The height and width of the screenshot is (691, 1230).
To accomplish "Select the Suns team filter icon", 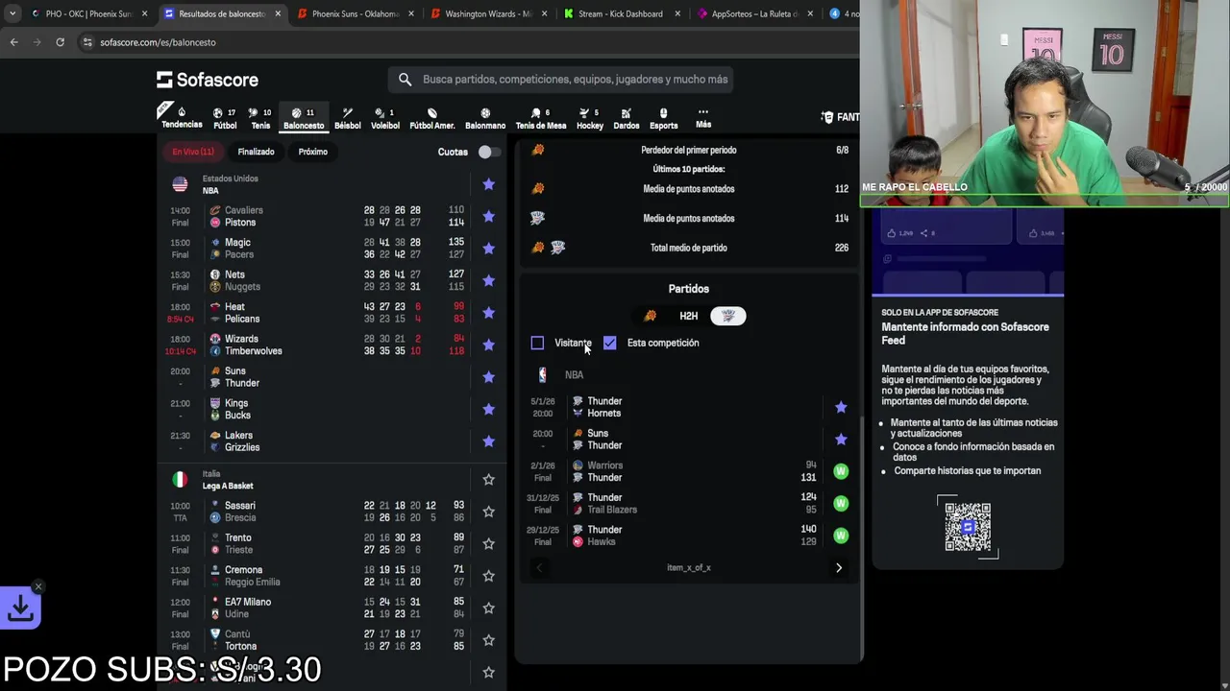I will 651,316.
